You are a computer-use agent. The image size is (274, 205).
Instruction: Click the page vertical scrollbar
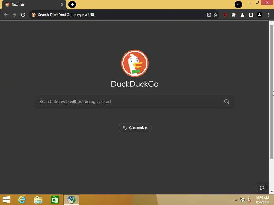pyautogui.click(x=272, y=92)
